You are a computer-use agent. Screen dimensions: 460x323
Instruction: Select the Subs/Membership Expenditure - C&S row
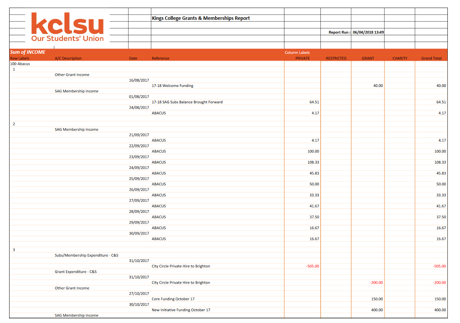tap(87, 256)
